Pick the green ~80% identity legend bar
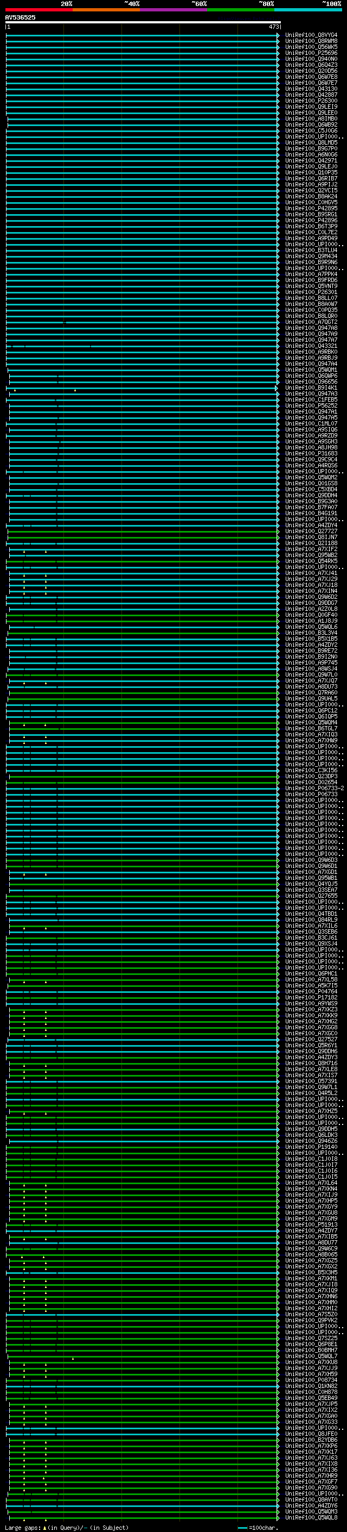Viewport: 347px width, 1532px height. coord(241,10)
